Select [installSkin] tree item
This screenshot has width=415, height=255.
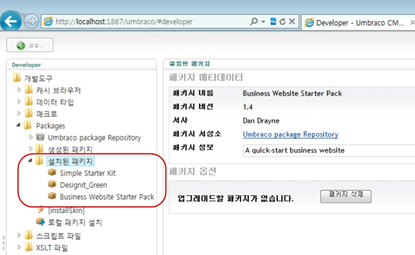tap(66, 211)
